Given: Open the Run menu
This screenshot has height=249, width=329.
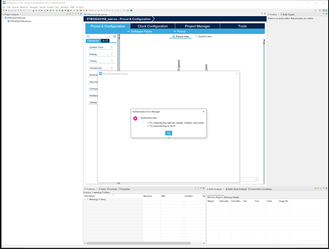Looking at the screenshot, I should 57,7.
